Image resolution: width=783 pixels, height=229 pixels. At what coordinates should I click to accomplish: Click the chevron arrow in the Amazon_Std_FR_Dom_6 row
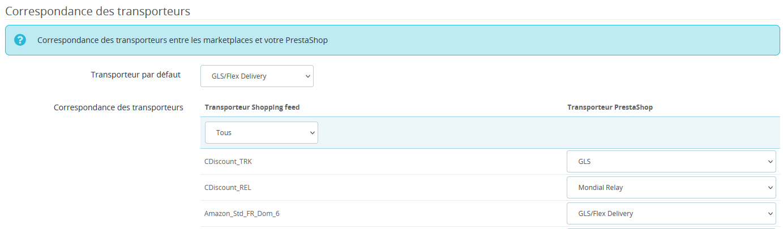(x=770, y=213)
